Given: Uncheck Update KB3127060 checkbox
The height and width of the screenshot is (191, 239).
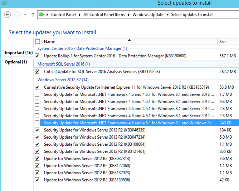Looking at the screenshot, I should pos(37,166).
